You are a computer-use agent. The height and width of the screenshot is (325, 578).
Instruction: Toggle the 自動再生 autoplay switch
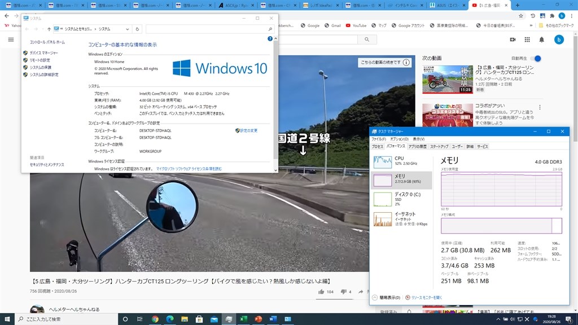(x=537, y=58)
